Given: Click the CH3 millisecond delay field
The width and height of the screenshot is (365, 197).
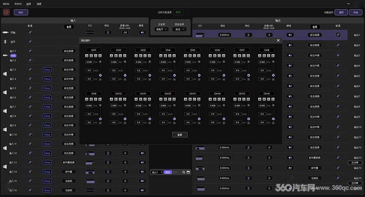Looking at the screenshot, I should (x=139, y=62).
